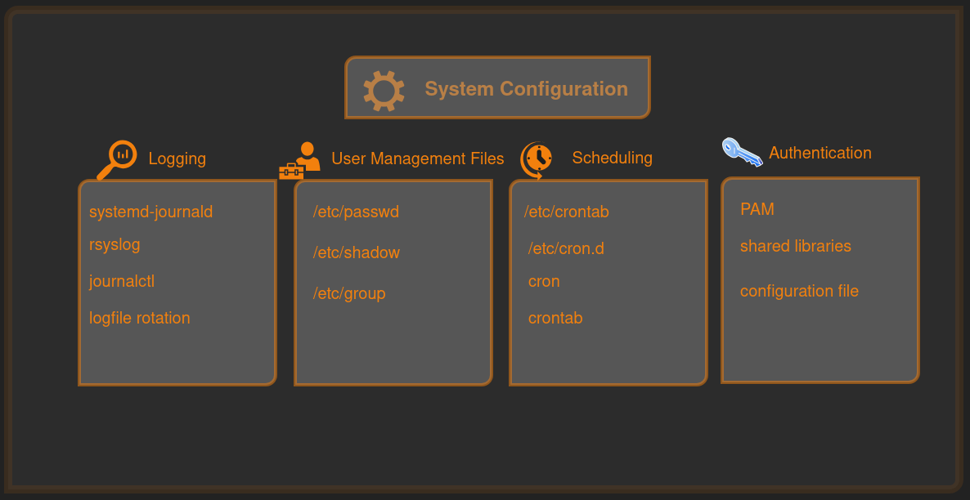This screenshot has width=970, height=500.
Task: Select the magnifying glass icon beside Logging
Action: click(119, 158)
